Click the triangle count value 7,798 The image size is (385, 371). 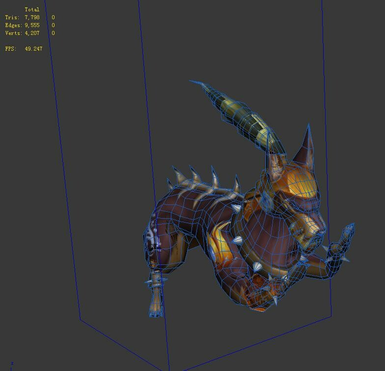coord(32,18)
